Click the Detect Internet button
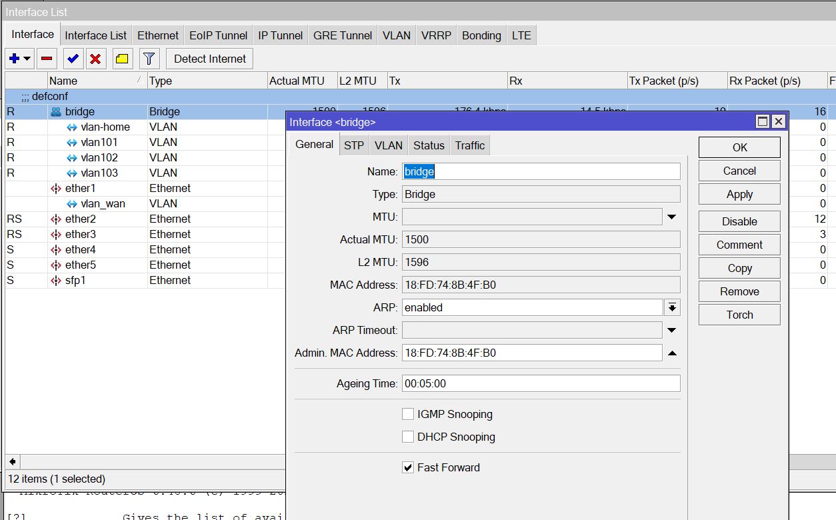This screenshot has width=836, height=520. tap(209, 59)
